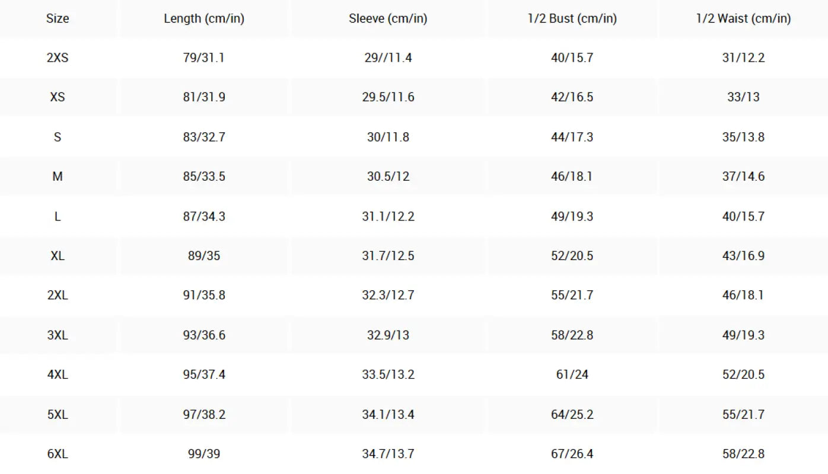Click the 1/2 Bust (cm/in) header
This screenshot has height=474, width=828.
(572, 18)
